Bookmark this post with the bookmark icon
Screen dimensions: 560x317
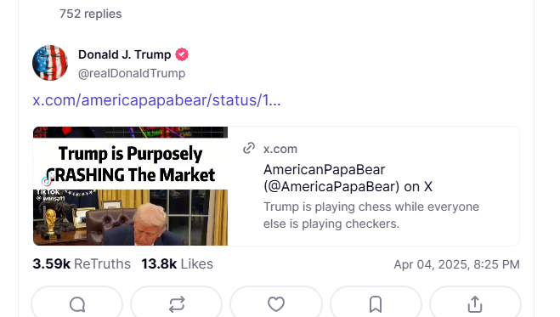pyautogui.click(x=376, y=304)
